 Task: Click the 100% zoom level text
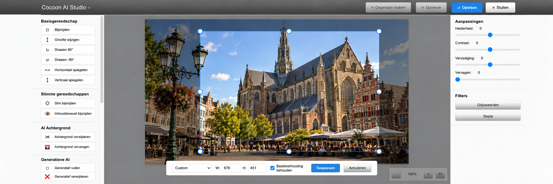tap(412, 174)
